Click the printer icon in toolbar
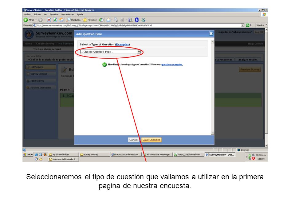 116,20
